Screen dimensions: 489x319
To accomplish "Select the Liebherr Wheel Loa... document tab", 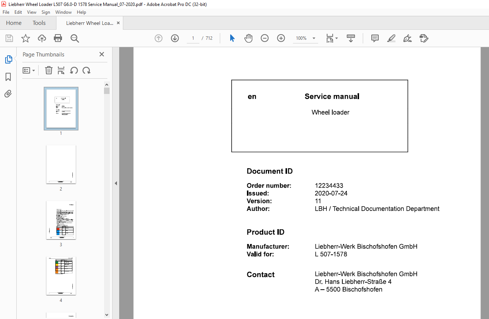I will click(89, 23).
